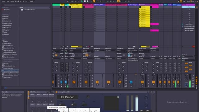
Task: Set monitor to In on Stutter Trigger track
Action: click(129, 55)
